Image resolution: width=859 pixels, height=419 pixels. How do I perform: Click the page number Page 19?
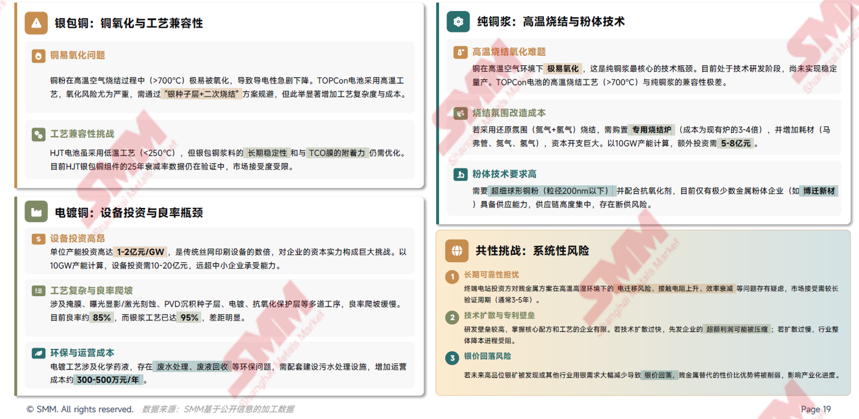[816, 409]
